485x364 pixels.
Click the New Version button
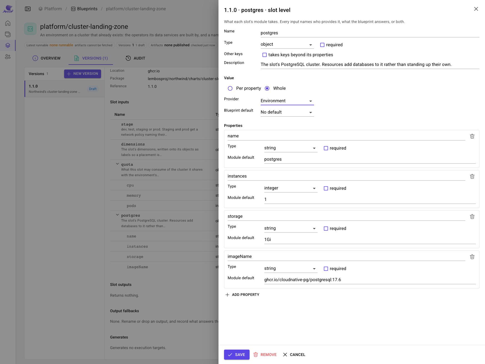[82, 74]
